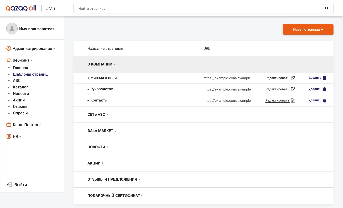This screenshot has width=343, height=208.
Task: Click the Найти страницу search field
Action: pyautogui.click(x=203, y=8)
